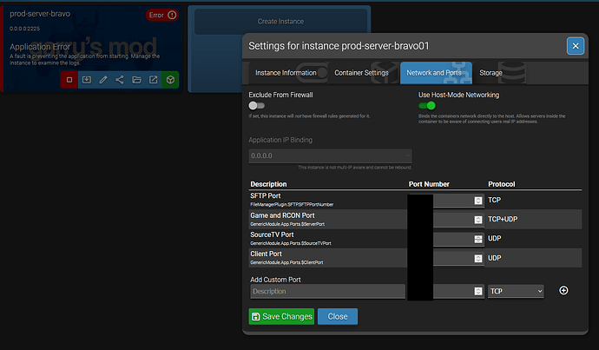Click the Protocol column header
599x350 pixels.
tap(501, 184)
